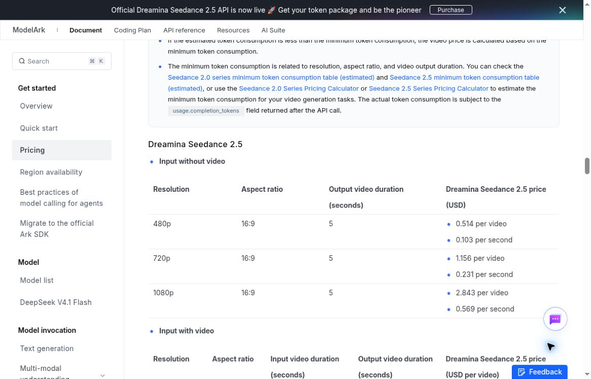This screenshot has height=379, width=591.
Task: Click the Feedback button
Action: point(539,372)
